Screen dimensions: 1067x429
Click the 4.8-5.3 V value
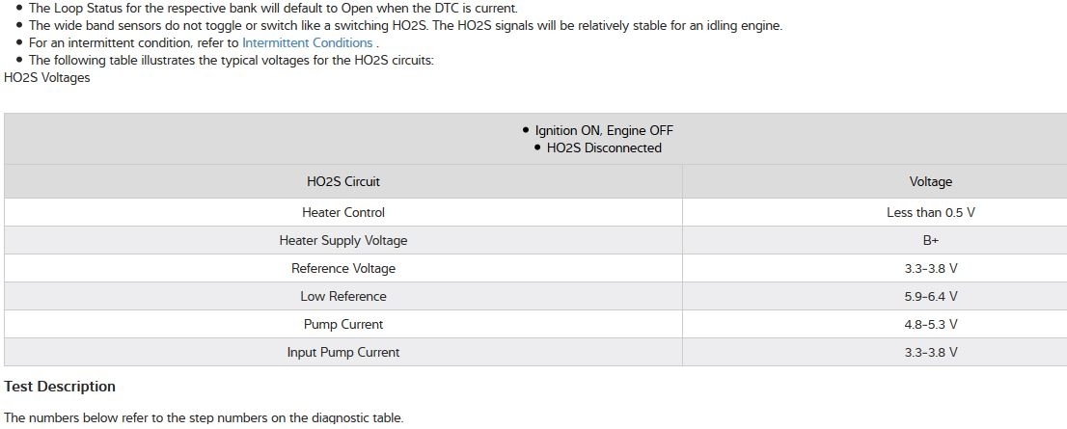pyautogui.click(x=930, y=324)
